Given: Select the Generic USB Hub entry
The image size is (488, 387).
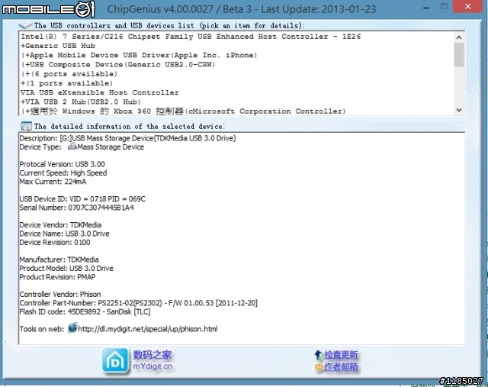Looking at the screenshot, I should coord(58,46).
